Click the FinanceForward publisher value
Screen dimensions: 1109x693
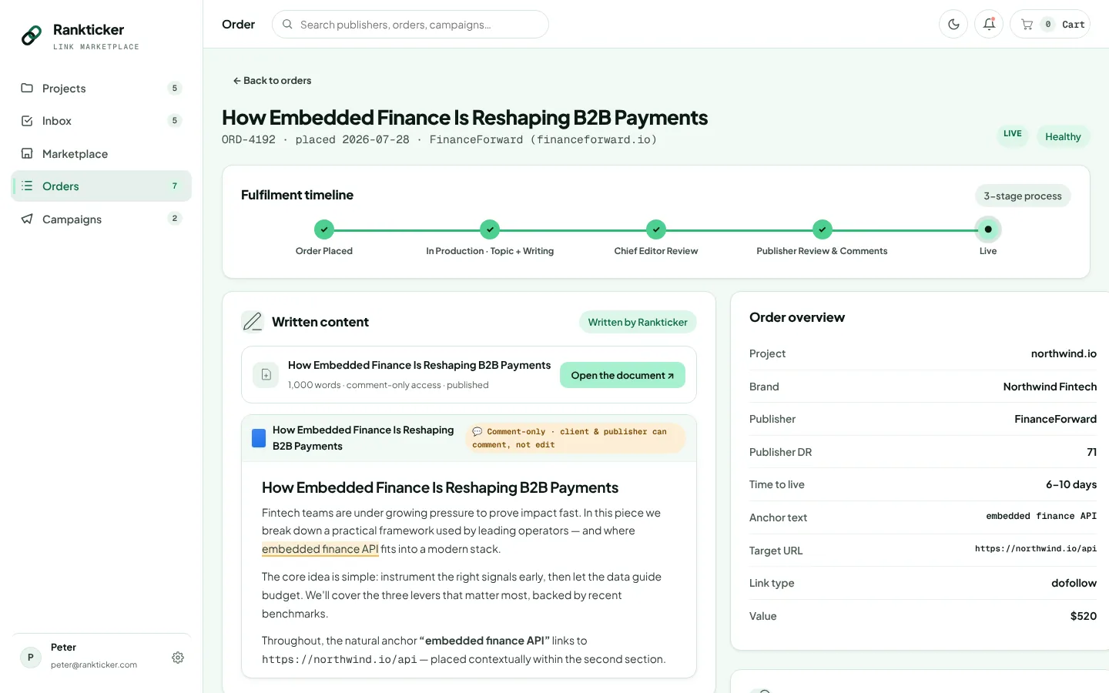click(1055, 419)
